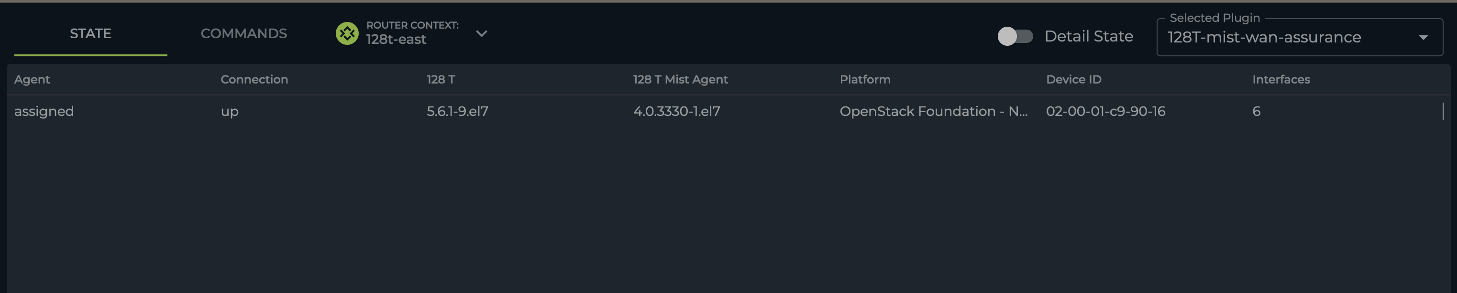The width and height of the screenshot is (1457, 293).
Task: Toggle the Detail State switch
Action: coord(1015,37)
